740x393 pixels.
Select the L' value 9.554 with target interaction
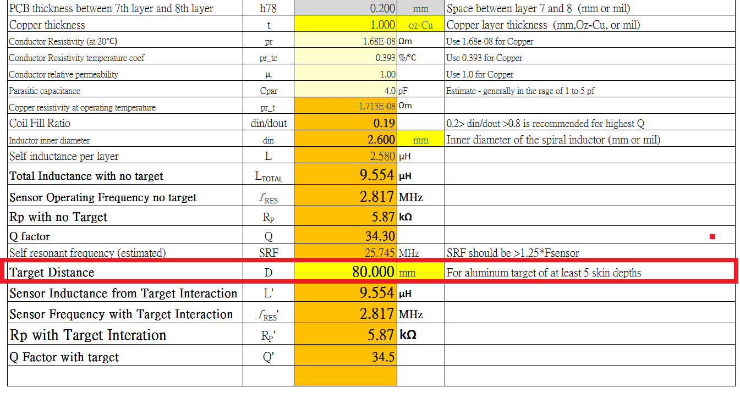346,293
